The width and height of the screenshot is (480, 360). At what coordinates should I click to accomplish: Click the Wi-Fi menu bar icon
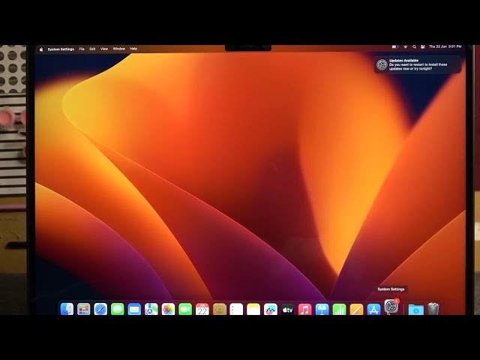click(x=405, y=46)
